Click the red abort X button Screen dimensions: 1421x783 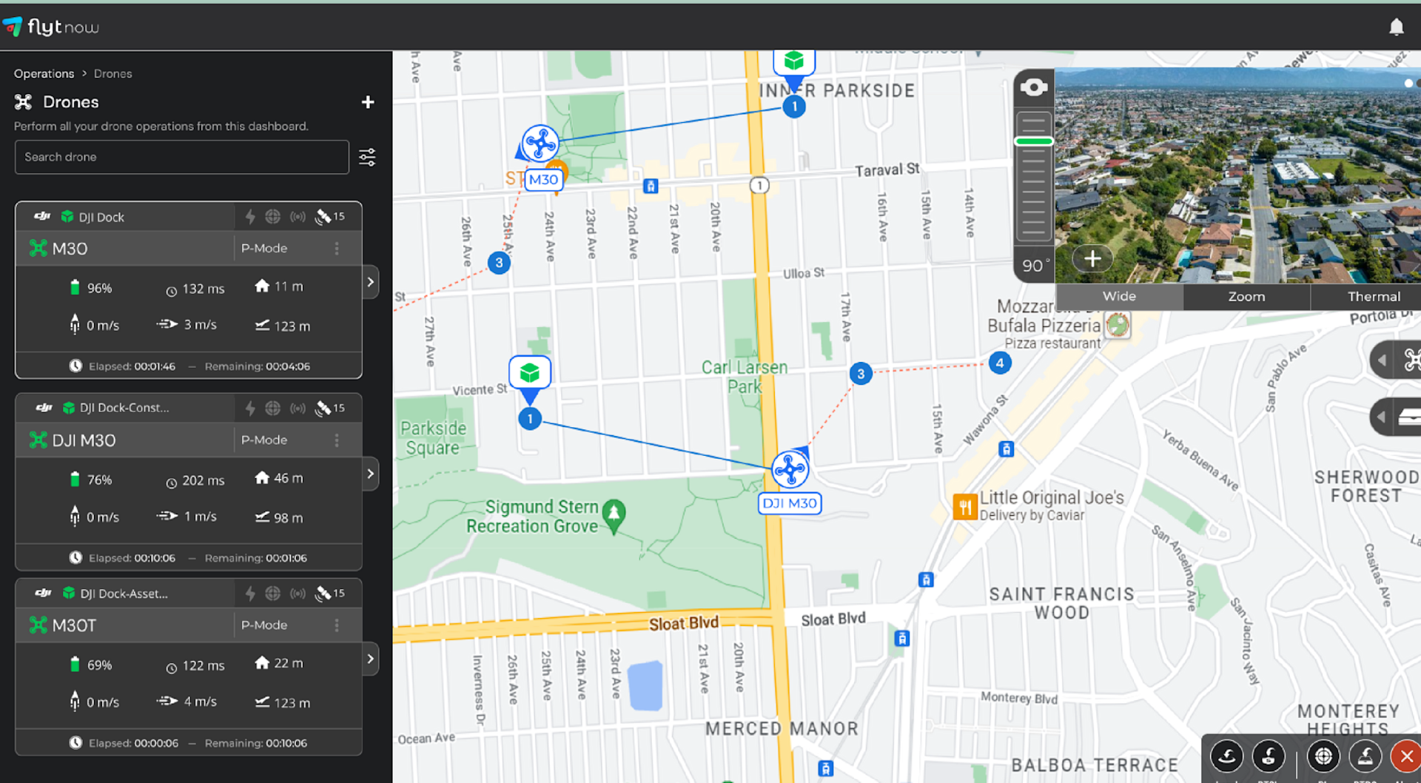click(x=1406, y=756)
